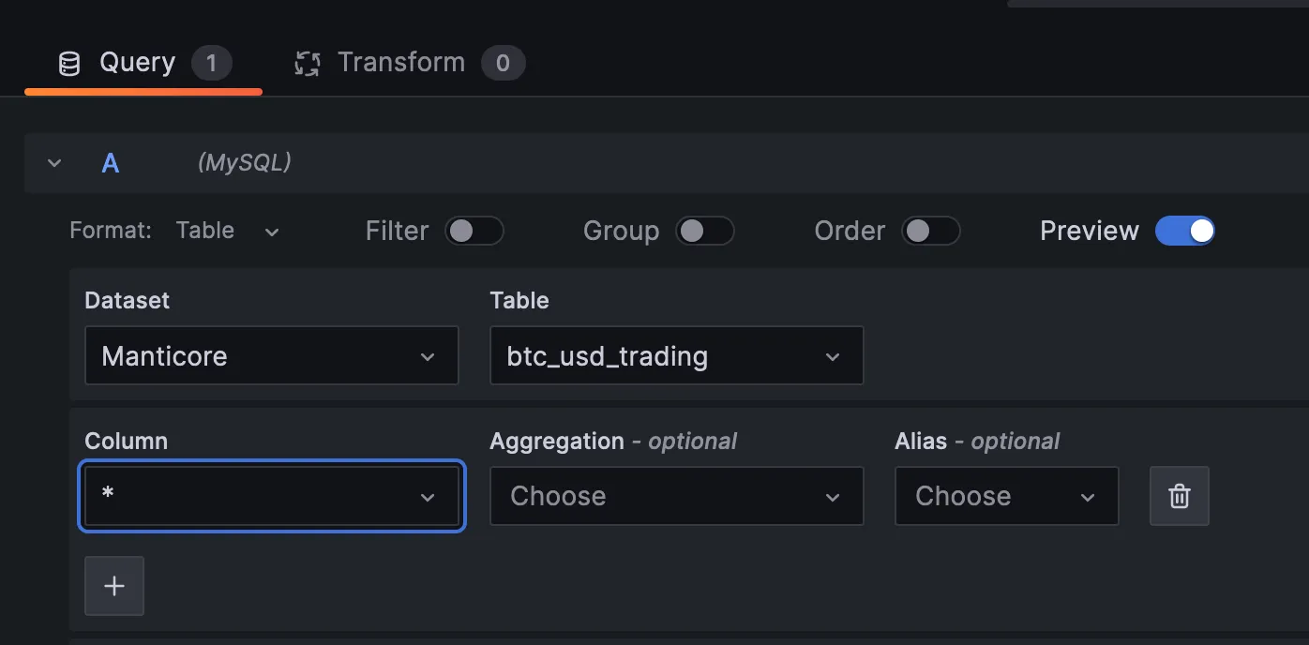
Task: Click the MySQL datasource label
Action: [244, 162]
